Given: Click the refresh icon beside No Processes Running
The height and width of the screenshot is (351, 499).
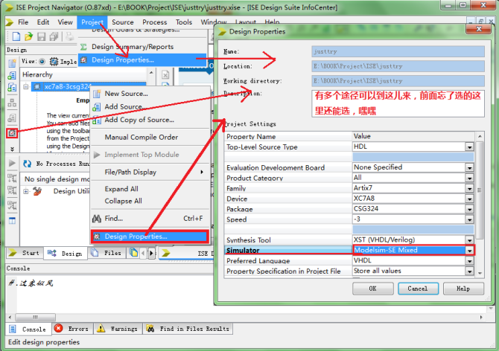Looking at the screenshot, I should tap(27, 164).
